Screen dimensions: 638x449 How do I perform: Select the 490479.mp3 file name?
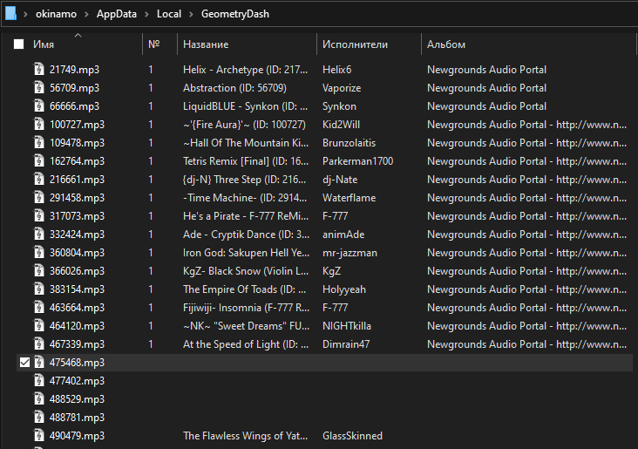(77, 436)
